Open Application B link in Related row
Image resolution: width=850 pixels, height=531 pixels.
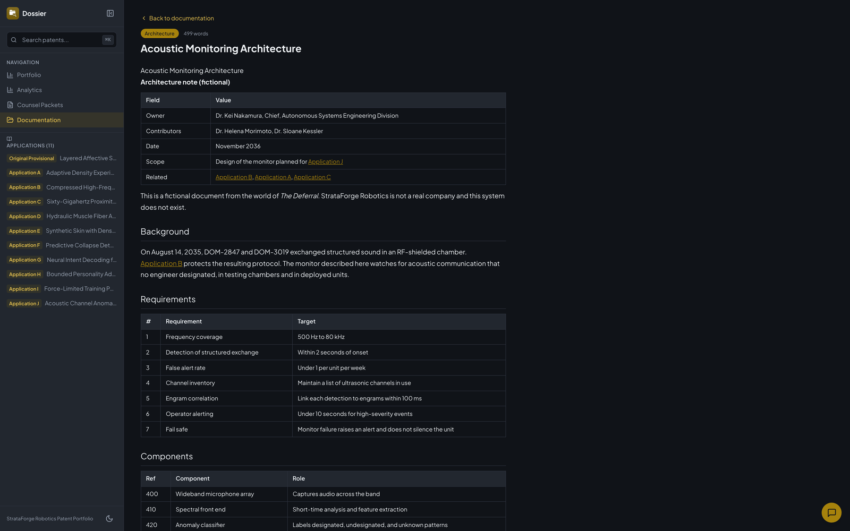point(234,177)
